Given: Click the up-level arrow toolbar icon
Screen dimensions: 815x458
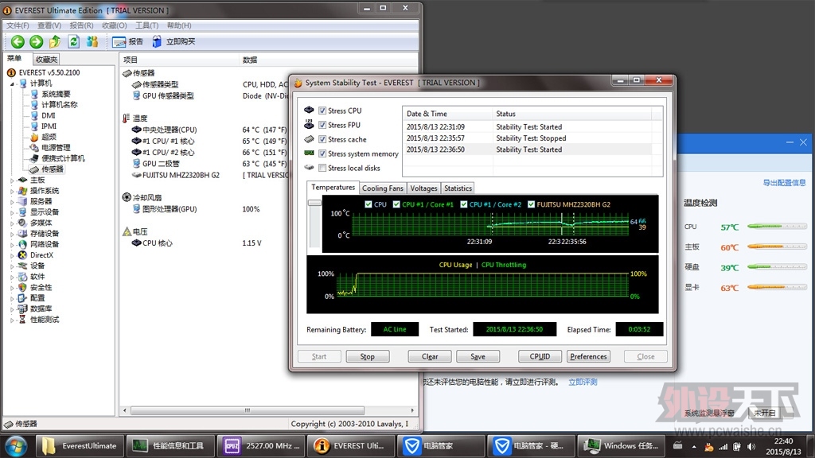Looking at the screenshot, I should 55,41.
